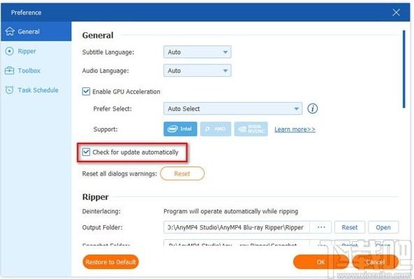Click Restore to Default button

(x=110, y=262)
